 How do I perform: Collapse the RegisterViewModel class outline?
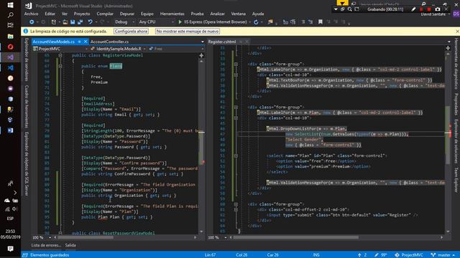(x=60, y=55)
